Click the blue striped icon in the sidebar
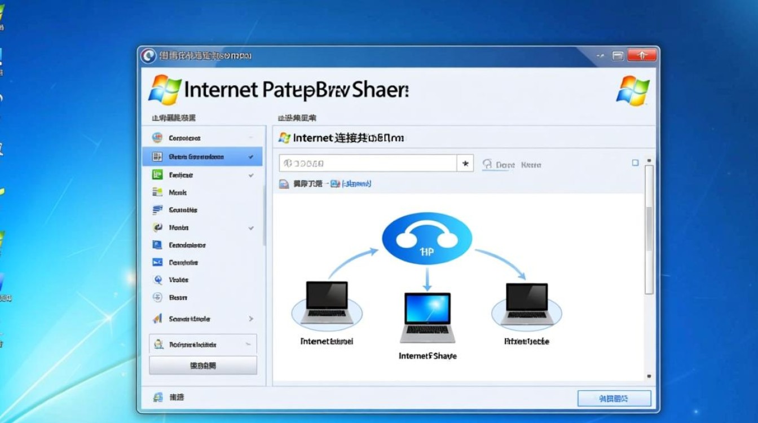The width and height of the screenshot is (758, 423). pyautogui.click(x=157, y=210)
